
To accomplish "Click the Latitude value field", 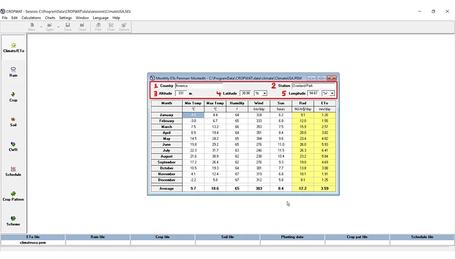I will coord(246,93).
